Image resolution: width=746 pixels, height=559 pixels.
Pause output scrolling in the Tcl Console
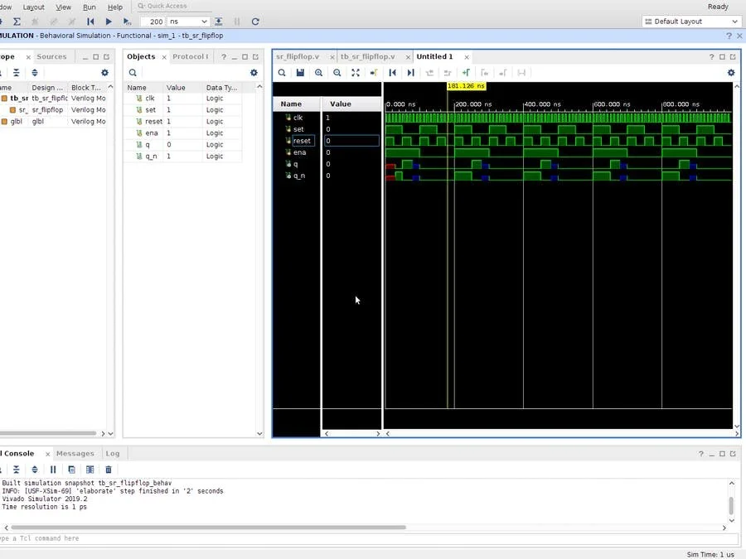coord(53,470)
